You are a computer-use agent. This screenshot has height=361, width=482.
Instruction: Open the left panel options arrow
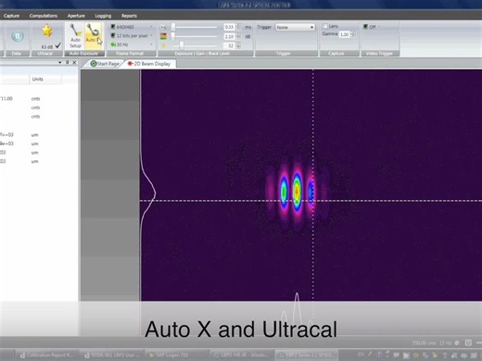coord(59,62)
